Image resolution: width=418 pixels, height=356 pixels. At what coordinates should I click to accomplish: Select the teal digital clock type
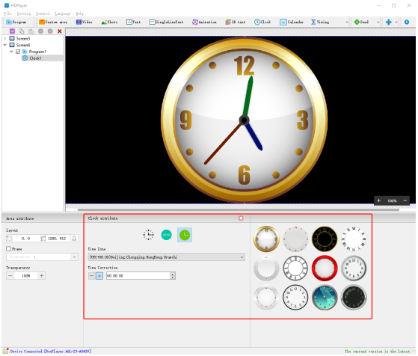pos(167,235)
